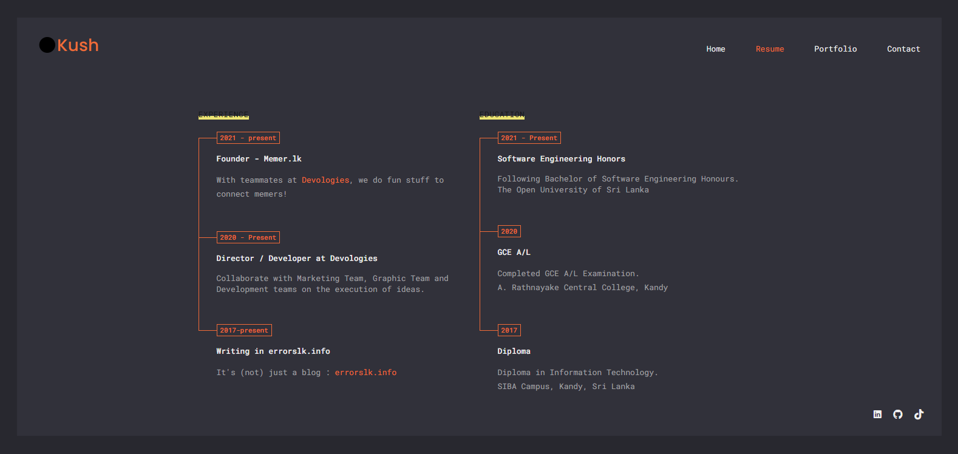
Task: Open the orange errorslk.info blog link
Action: [x=365, y=373]
